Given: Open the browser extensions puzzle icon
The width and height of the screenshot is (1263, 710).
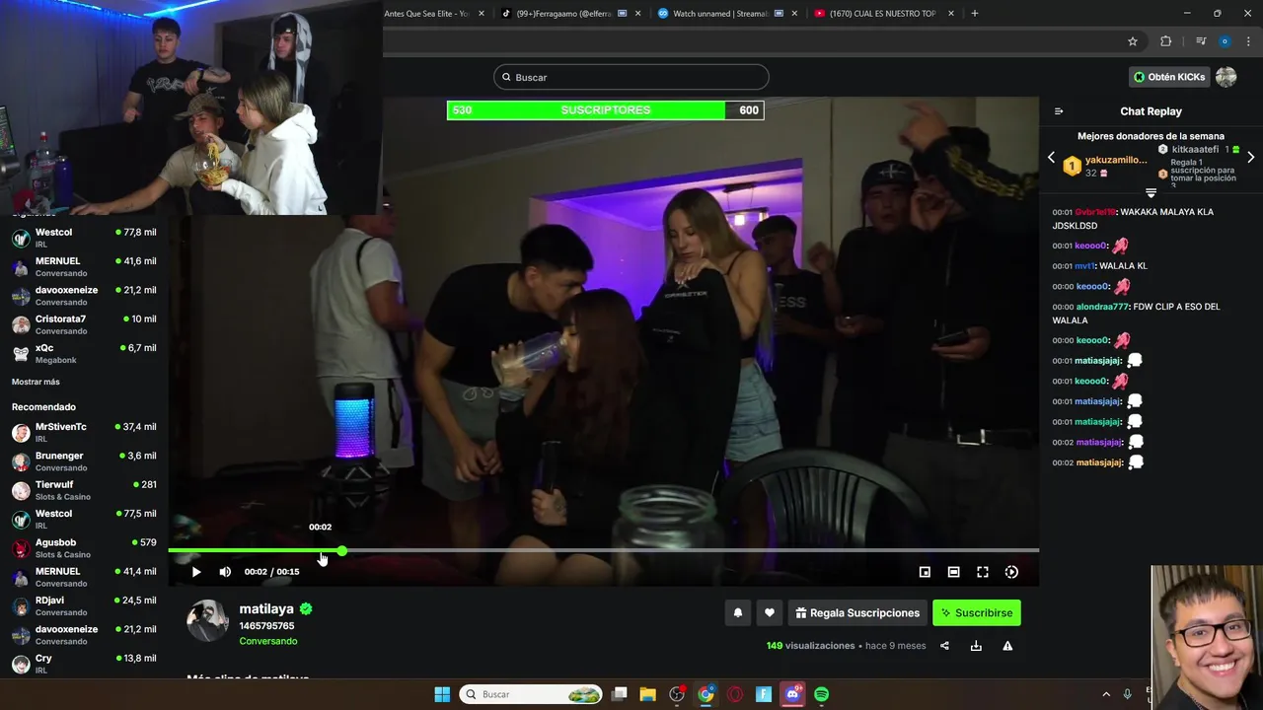Looking at the screenshot, I should [1166, 41].
